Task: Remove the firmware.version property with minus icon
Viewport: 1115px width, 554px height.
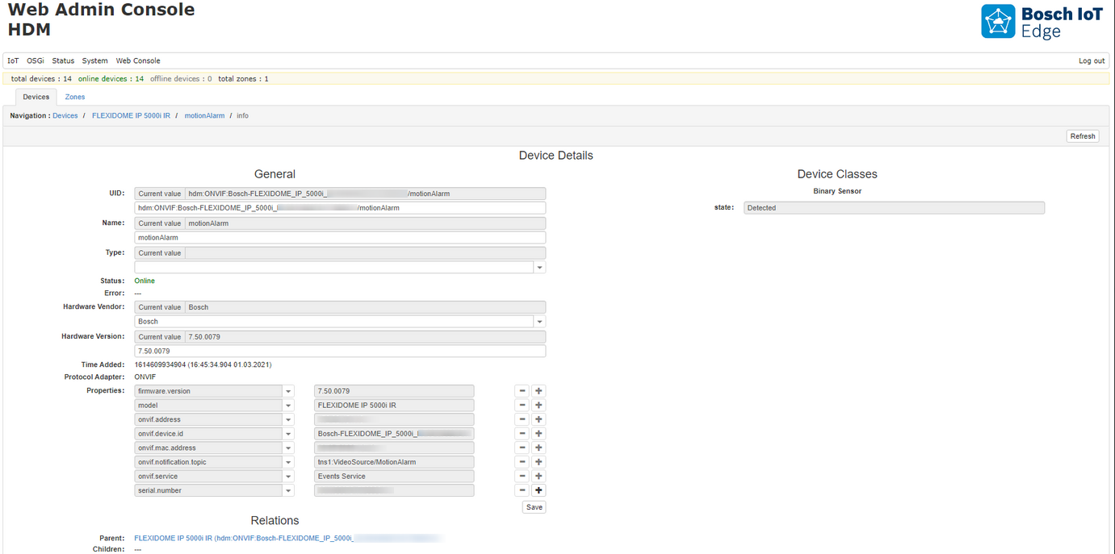Action: click(522, 391)
